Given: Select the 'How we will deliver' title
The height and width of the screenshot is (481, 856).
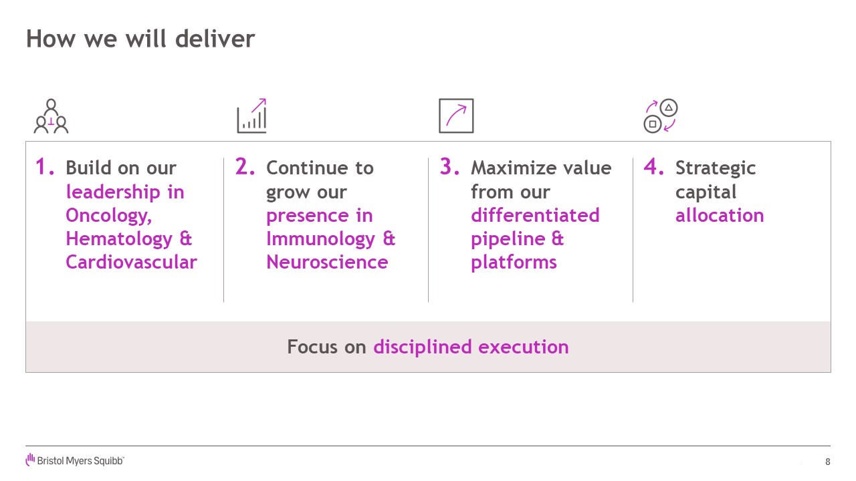Looking at the screenshot, I should (140, 39).
